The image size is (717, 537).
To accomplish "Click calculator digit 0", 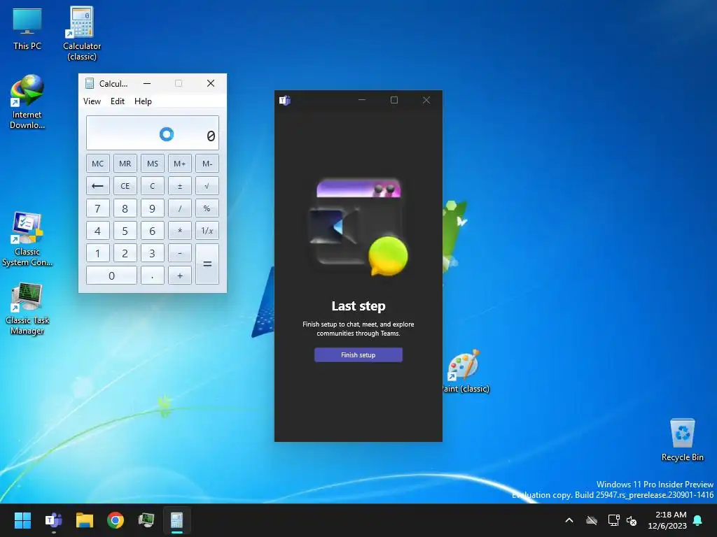I will [x=111, y=275].
